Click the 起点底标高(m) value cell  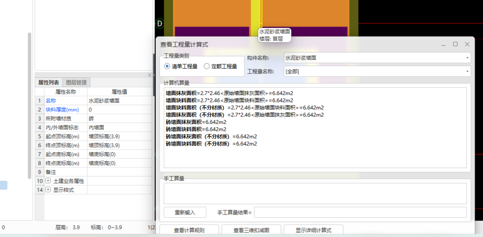click(x=119, y=154)
